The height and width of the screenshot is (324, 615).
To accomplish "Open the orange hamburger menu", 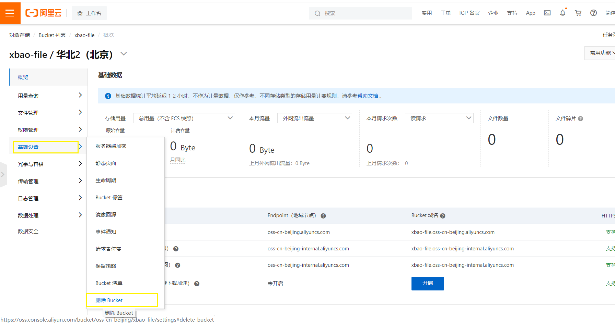I will tap(10, 13).
